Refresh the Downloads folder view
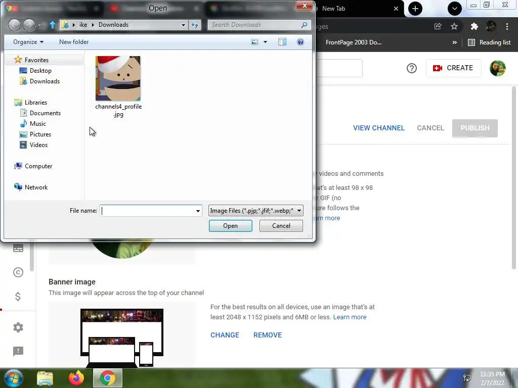Screen dimensions: 518x388 click(195, 25)
